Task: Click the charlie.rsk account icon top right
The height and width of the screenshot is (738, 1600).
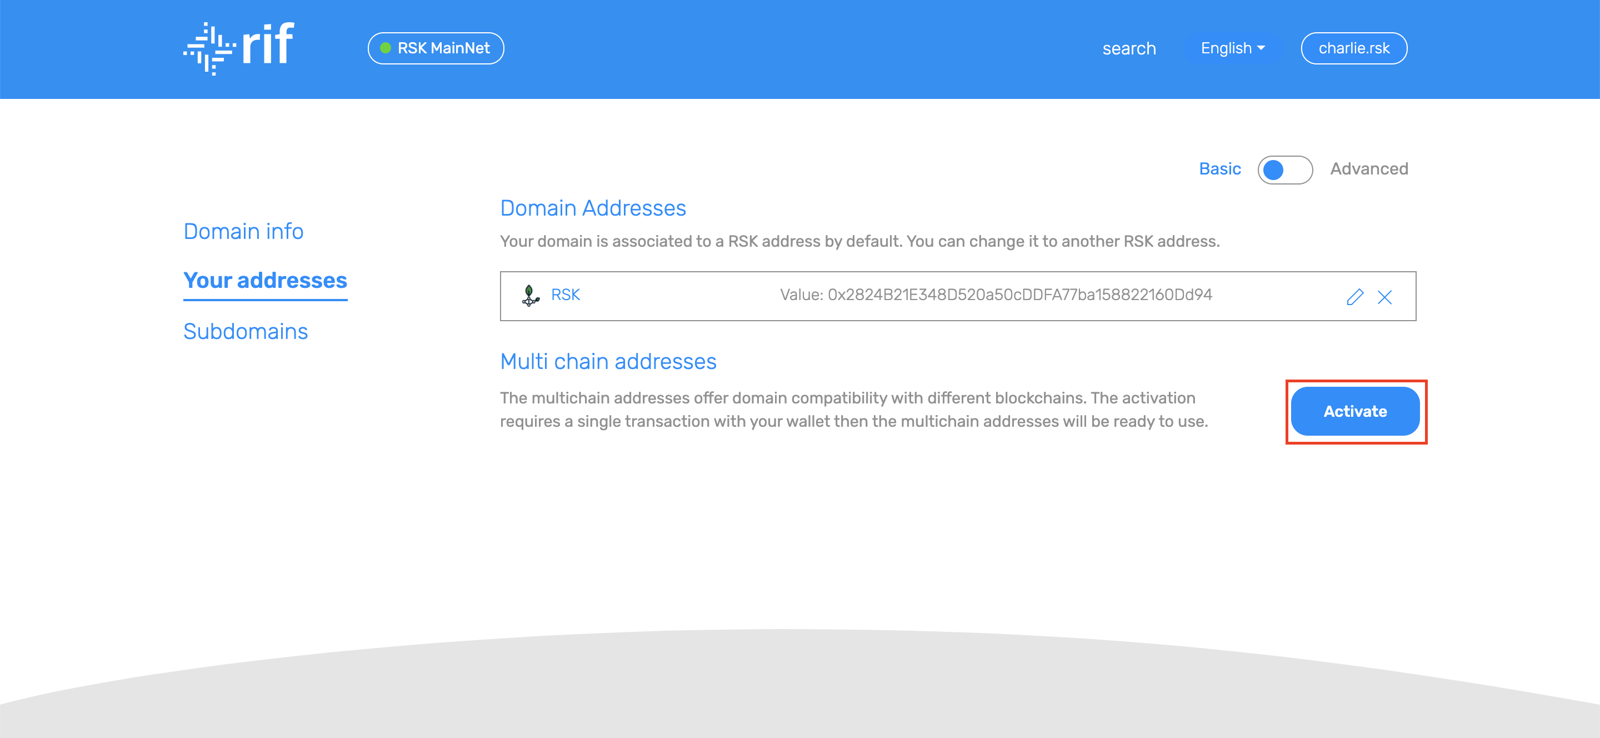Action: 1352,48
